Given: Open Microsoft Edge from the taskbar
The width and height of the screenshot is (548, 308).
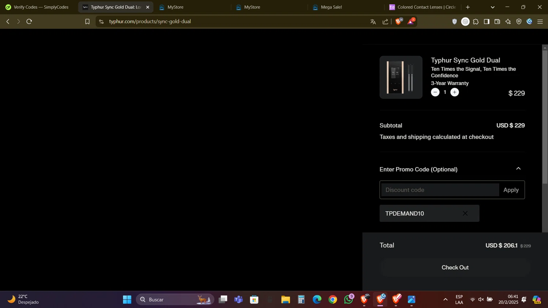Looking at the screenshot, I should coord(317,300).
